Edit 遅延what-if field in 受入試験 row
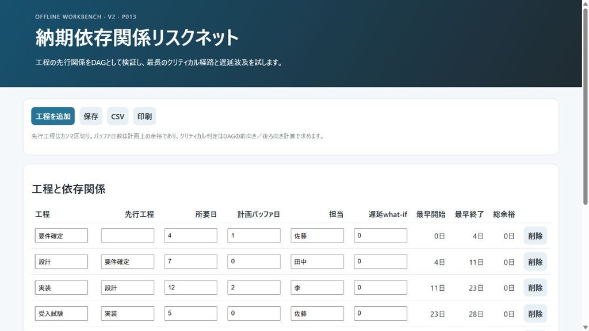589x331 pixels. click(x=380, y=313)
